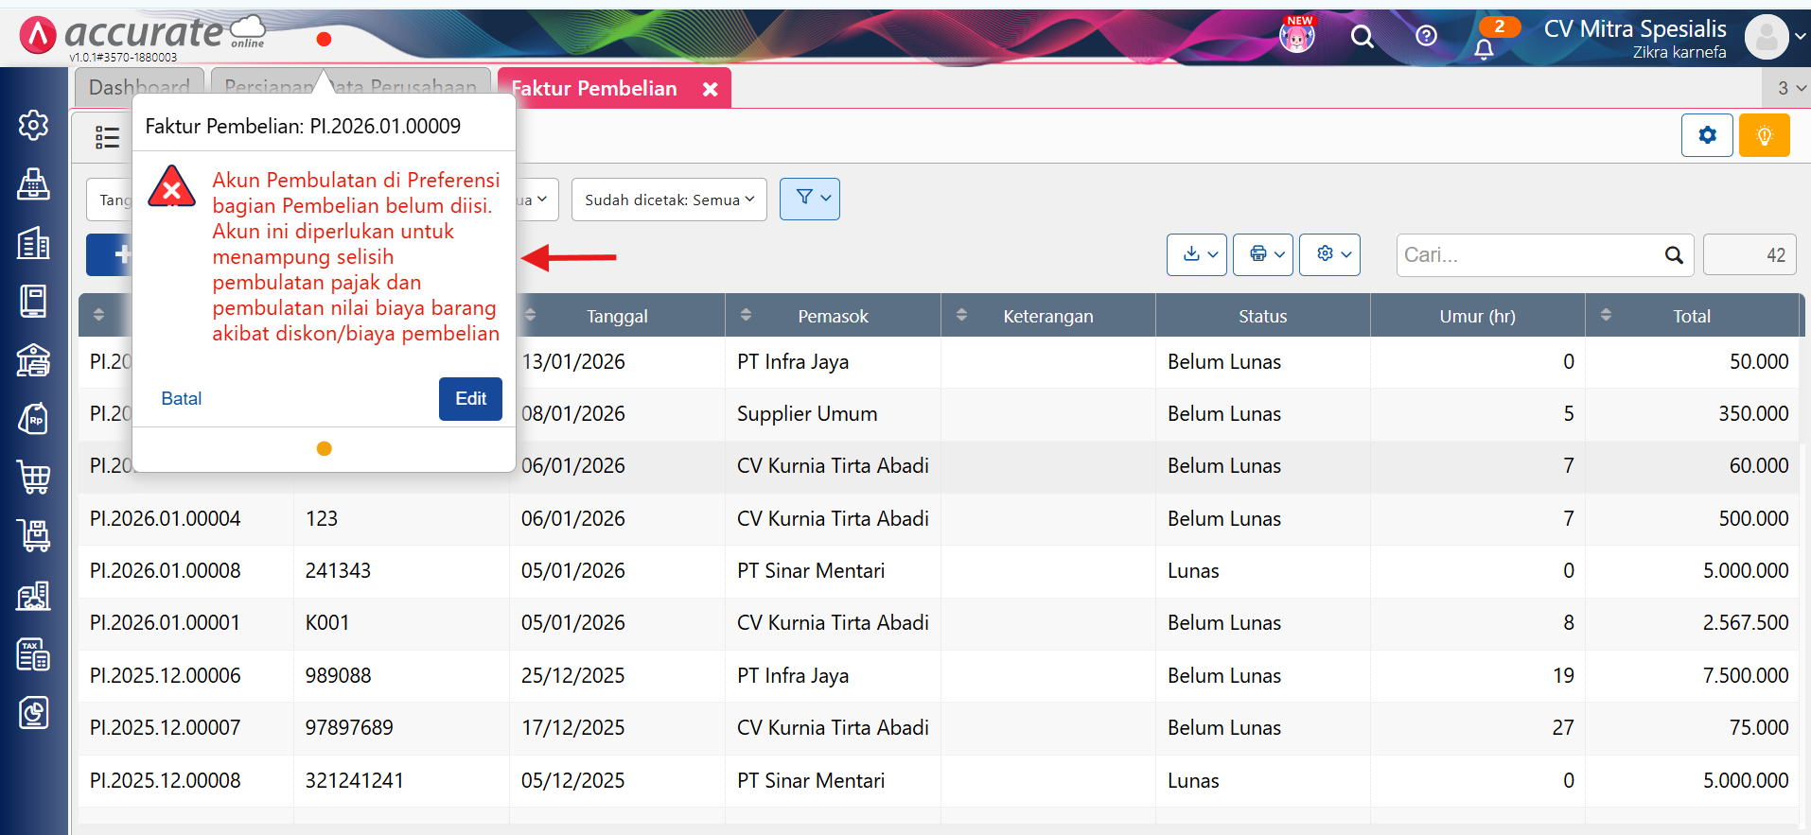The image size is (1811, 835).
Task: Open the General Ledger book icon
Action: click(x=33, y=302)
